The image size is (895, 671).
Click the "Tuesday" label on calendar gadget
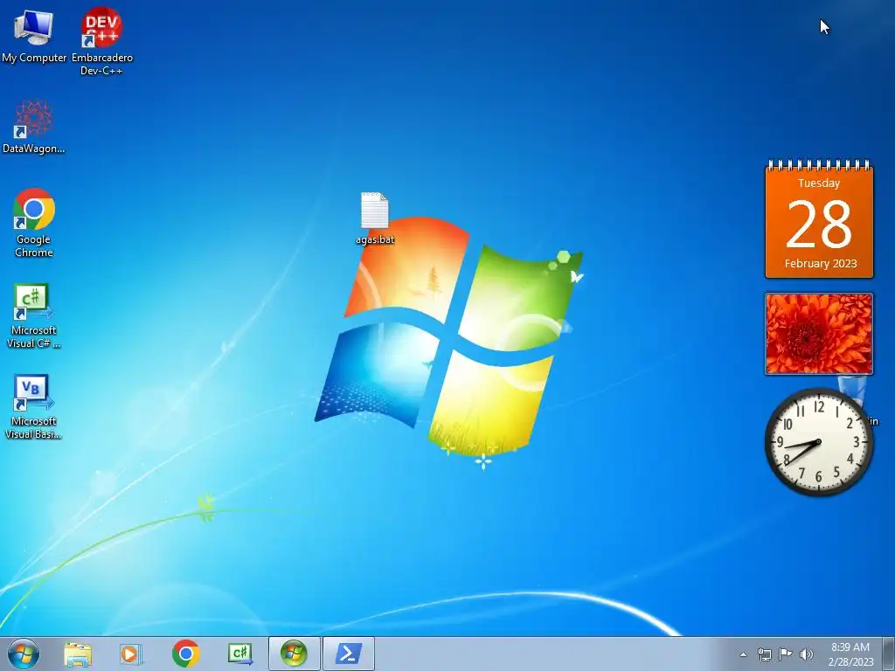[x=819, y=183]
